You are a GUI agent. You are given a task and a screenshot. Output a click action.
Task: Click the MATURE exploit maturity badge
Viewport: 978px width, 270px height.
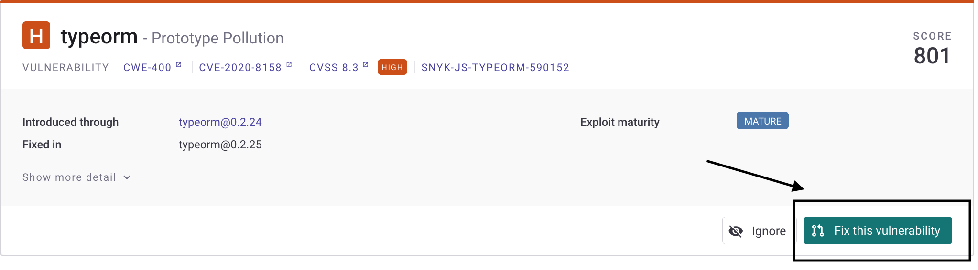click(762, 121)
